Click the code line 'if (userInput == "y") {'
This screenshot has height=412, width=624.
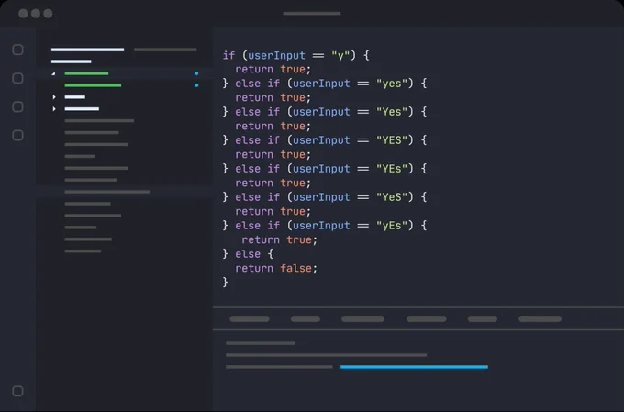point(296,55)
